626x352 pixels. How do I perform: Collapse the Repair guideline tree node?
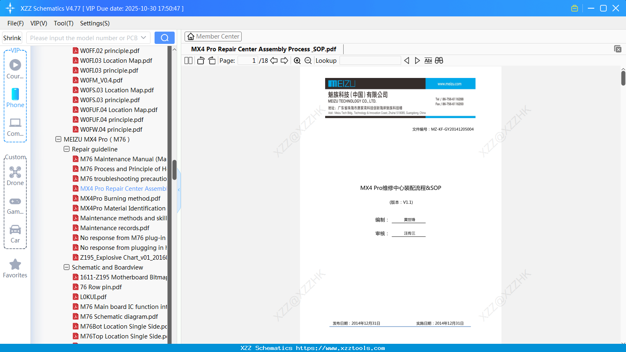tap(66, 149)
